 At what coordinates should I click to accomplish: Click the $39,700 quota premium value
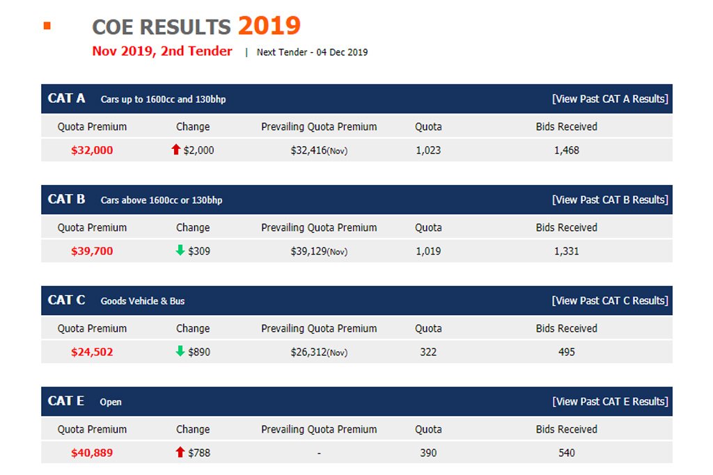pos(92,251)
